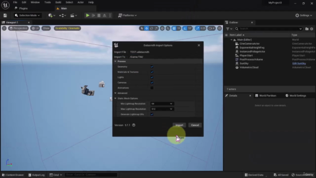This screenshot has height=178, width=316.
Task: Focus the Outliner search field
Action: click(x=269, y=29)
